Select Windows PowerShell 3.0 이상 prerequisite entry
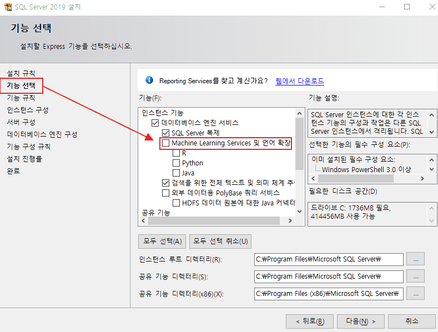 coord(366,170)
